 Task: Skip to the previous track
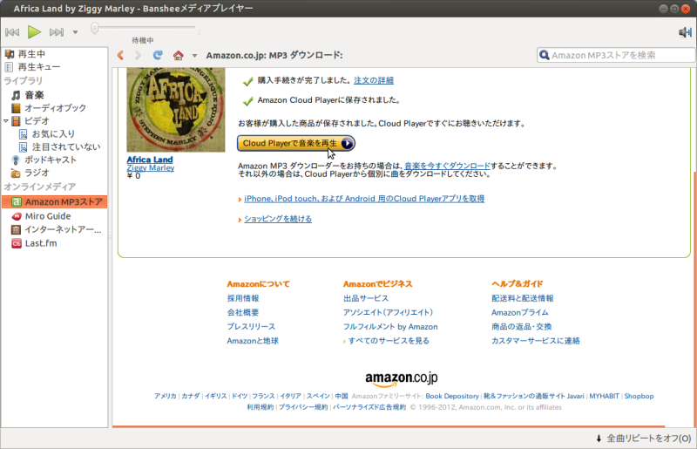pyautogui.click(x=12, y=32)
